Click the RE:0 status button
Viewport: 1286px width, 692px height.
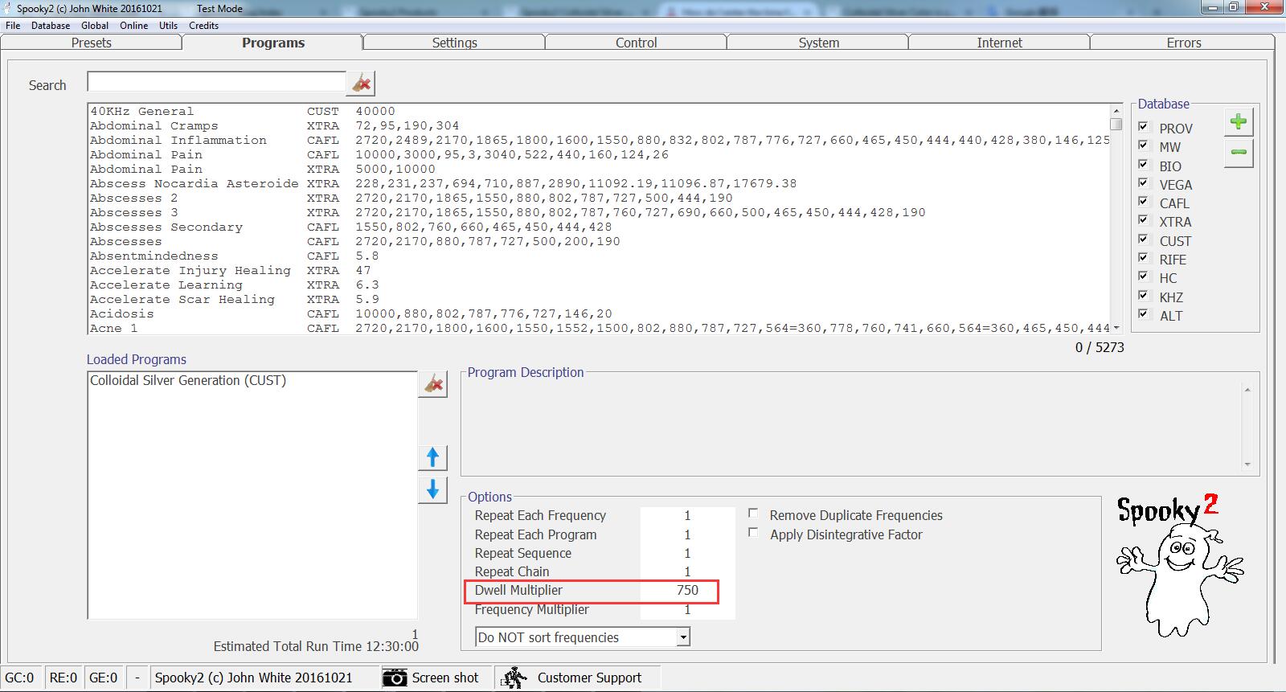click(x=63, y=678)
